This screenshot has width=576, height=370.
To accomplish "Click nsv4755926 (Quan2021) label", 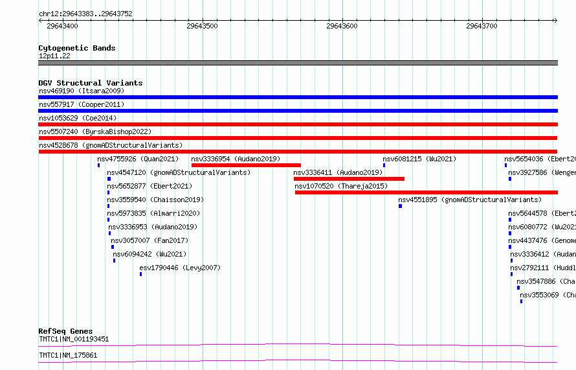I will click(x=138, y=159).
